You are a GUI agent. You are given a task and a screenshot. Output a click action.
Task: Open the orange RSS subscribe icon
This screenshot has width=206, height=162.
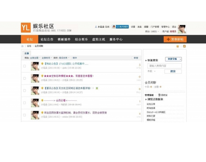tap(184, 46)
